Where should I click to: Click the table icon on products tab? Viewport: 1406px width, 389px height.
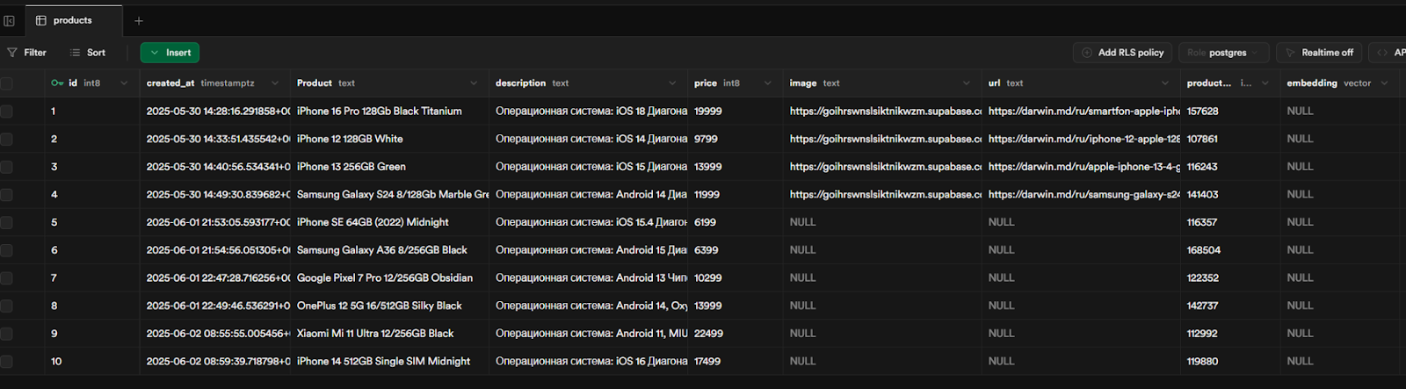(41, 20)
